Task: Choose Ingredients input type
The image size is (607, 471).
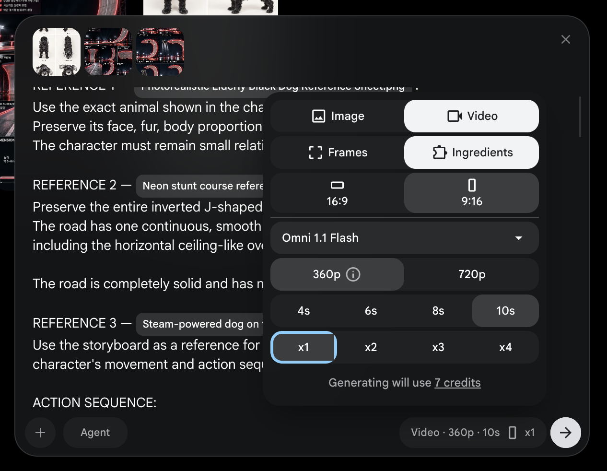Action: click(x=472, y=153)
